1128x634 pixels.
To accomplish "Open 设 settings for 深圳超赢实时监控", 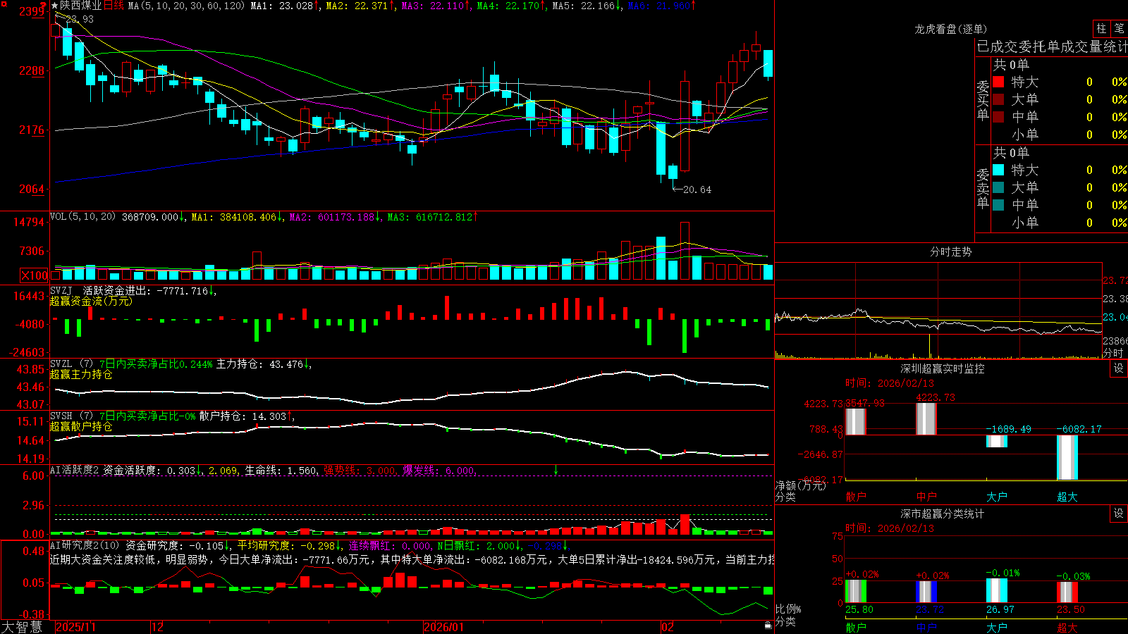I will (1119, 368).
